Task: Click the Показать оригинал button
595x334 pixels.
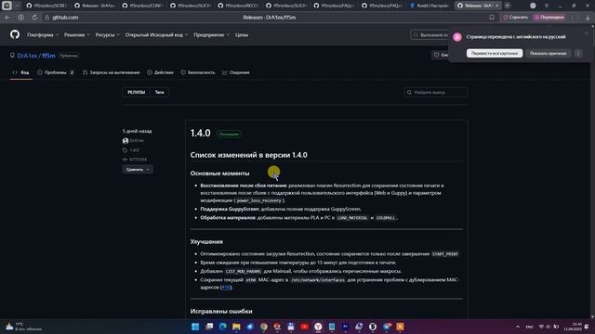Action: (548, 54)
